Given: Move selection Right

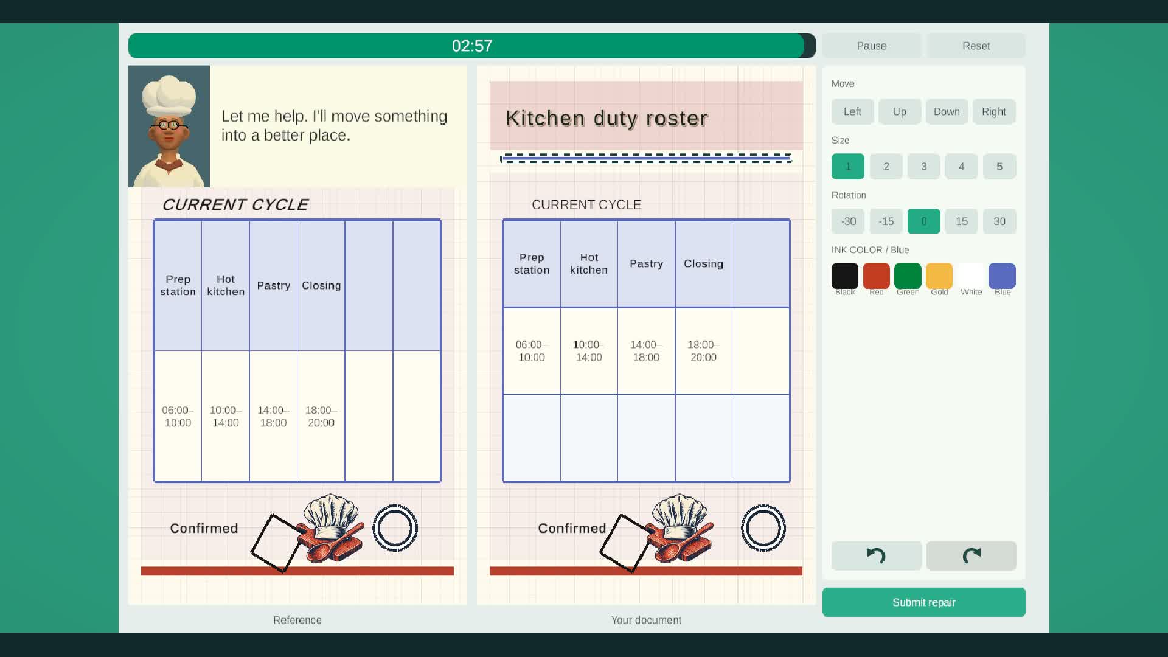Looking at the screenshot, I should pos(993,112).
